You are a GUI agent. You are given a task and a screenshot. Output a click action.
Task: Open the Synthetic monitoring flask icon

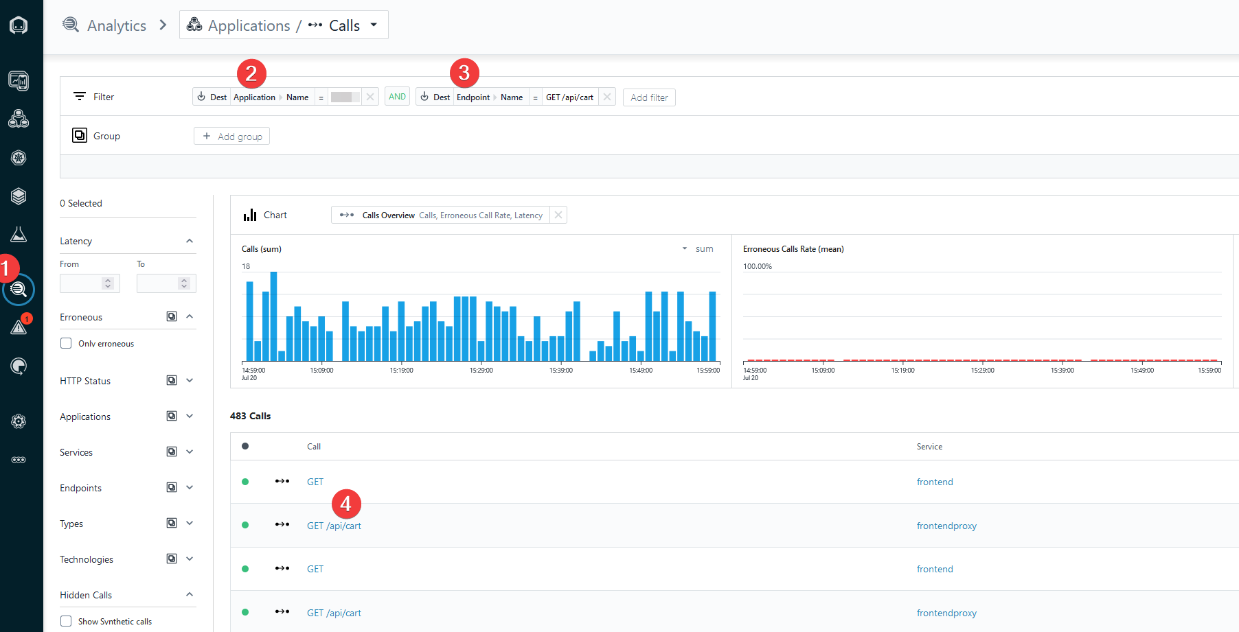pyautogui.click(x=19, y=234)
